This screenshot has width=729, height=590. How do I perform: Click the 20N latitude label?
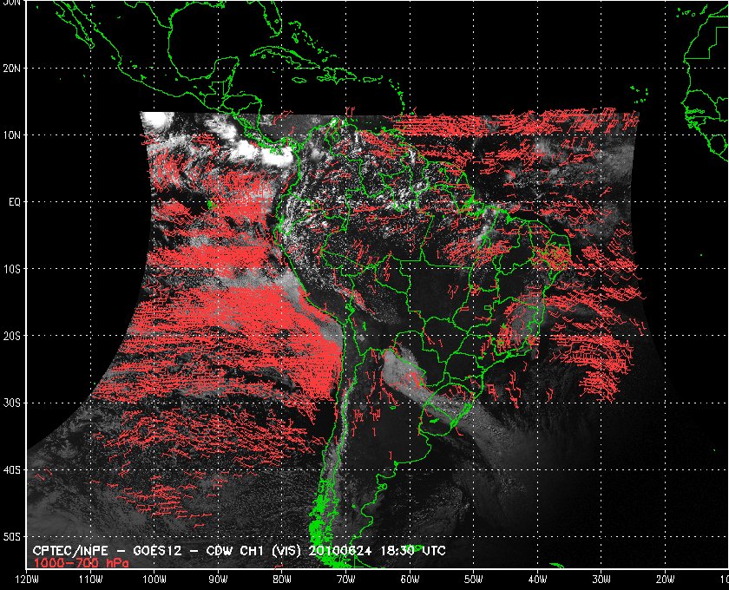tap(12, 69)
